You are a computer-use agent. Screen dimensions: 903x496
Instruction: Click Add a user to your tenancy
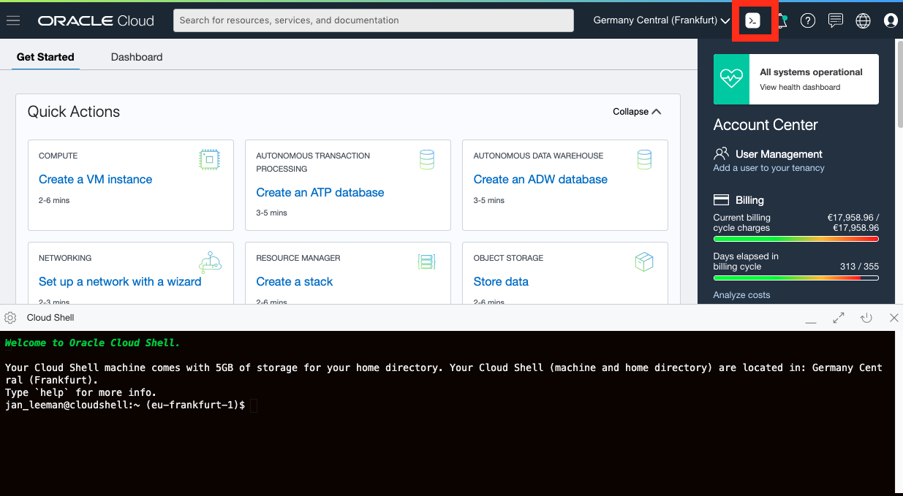click(768, 168)
